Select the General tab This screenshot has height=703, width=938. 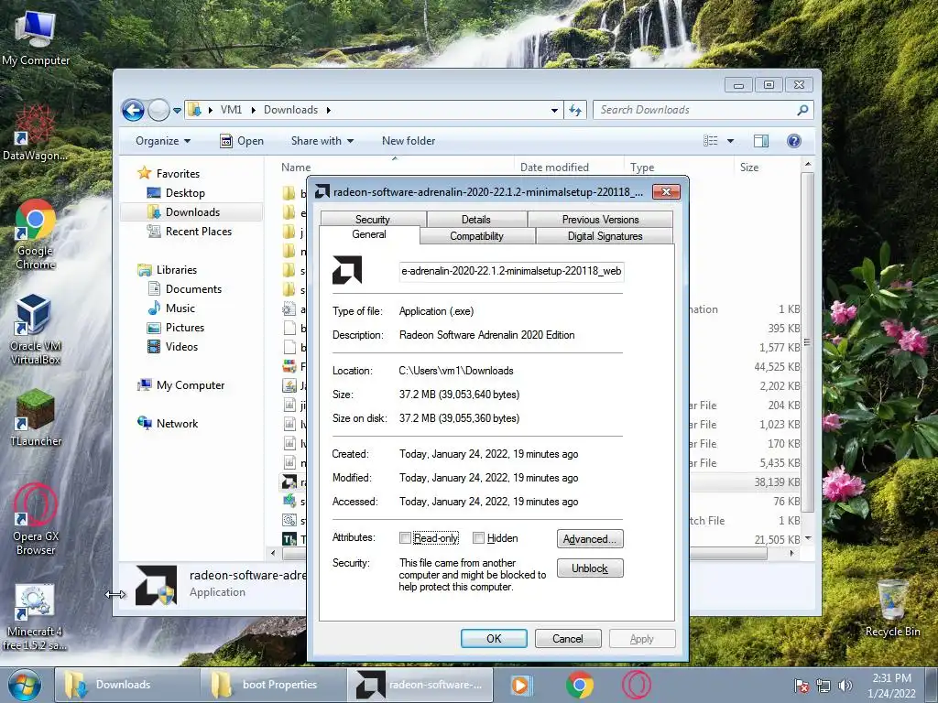369,234
